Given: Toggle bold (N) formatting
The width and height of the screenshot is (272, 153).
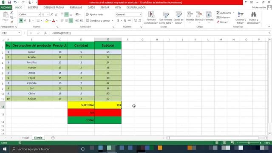Looking at the screenshot, I should 21,21.
